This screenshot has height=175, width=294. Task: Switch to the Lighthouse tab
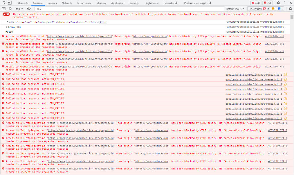click(152, 3)
